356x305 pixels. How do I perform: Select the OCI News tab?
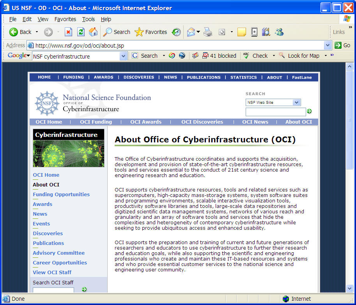pyautogui.click(x=255, y=122)
